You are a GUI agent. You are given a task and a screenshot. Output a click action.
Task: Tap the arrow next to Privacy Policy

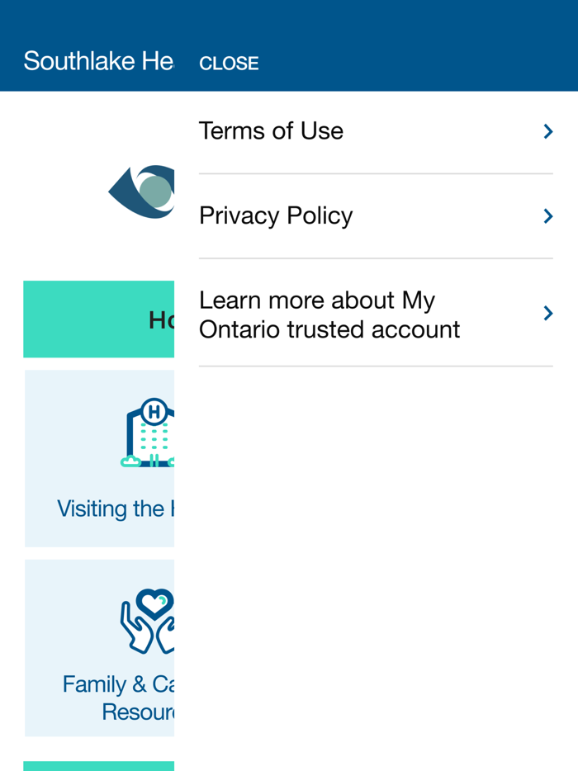548,215
